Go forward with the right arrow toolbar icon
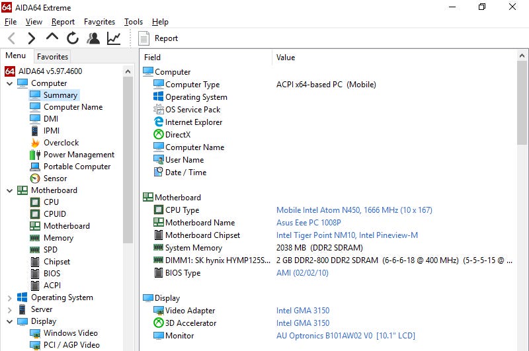 tap(32, 38)
